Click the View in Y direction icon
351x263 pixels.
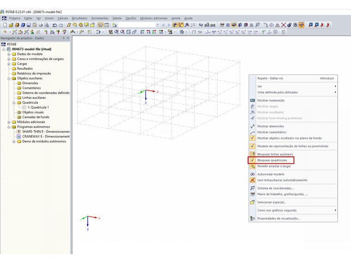pos(148,32)
